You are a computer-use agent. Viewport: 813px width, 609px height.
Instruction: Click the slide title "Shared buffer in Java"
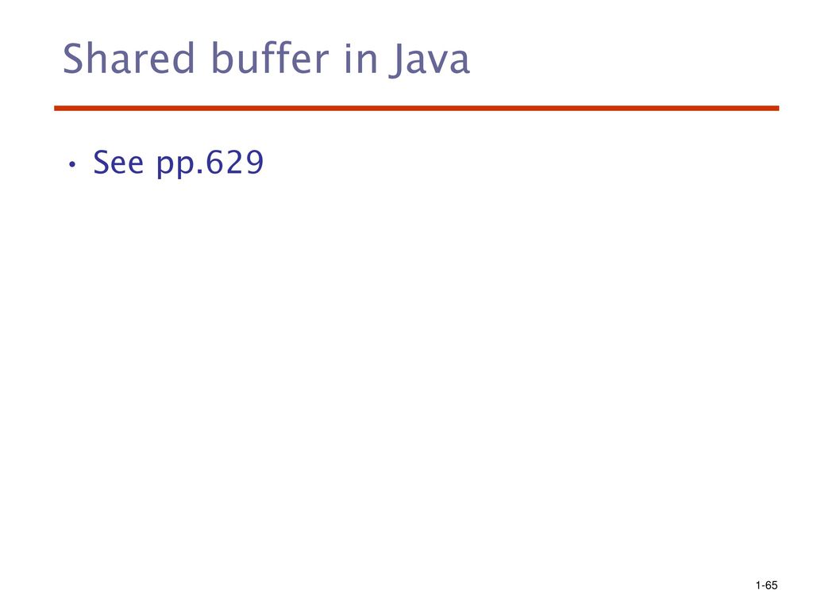pos(266,59)
